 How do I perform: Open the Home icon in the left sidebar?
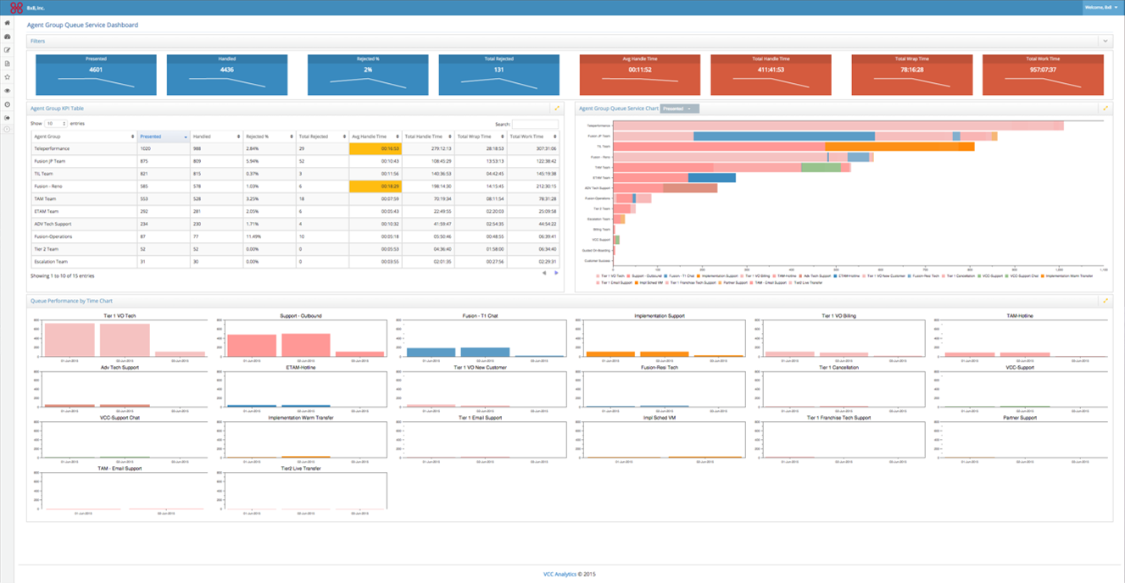7,22
